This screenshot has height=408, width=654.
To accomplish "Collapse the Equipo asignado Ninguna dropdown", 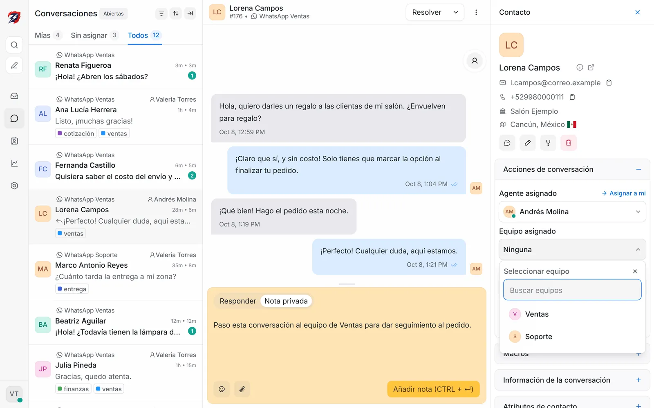I will point(572,250).
